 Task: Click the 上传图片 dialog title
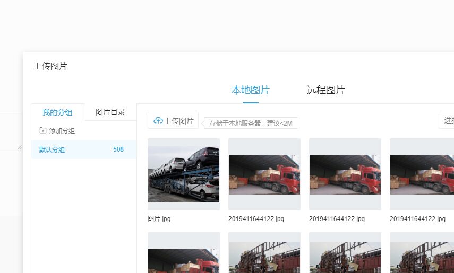(50, 66)
